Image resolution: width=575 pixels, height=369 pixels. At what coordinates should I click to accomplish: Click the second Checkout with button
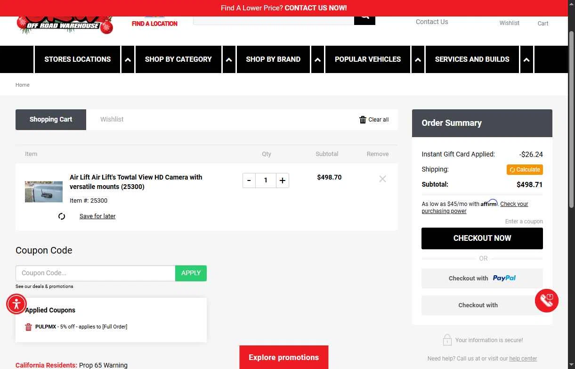(482, 305)
